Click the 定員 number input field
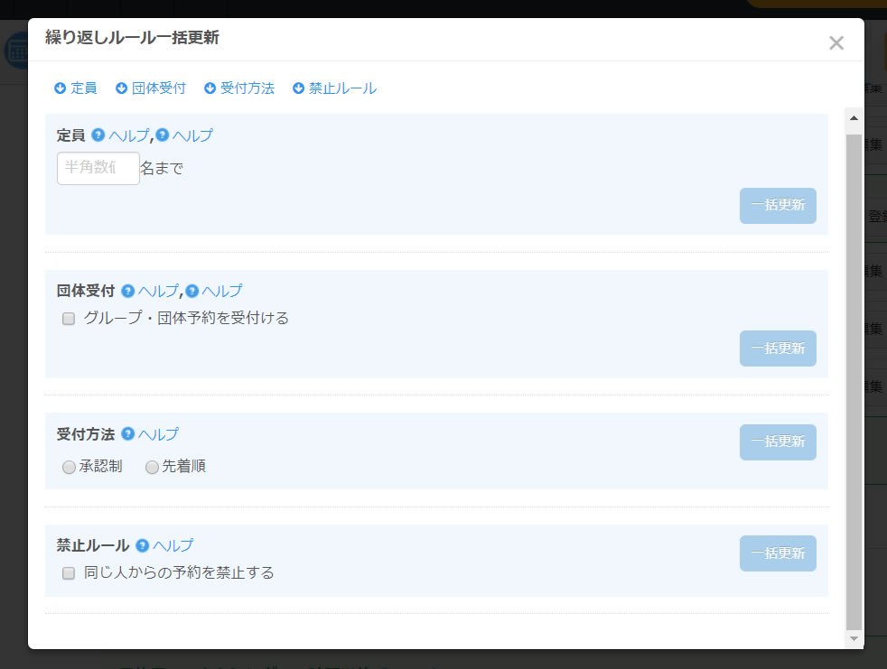Screen dimensions: 887x669 98,168
